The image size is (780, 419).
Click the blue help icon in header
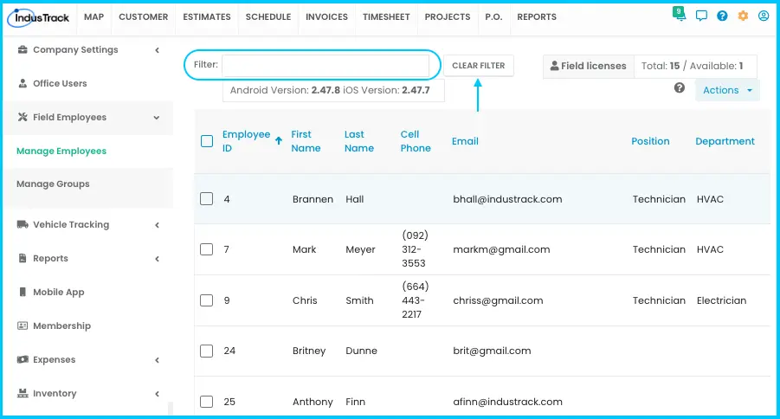click(x=722, y=16)
